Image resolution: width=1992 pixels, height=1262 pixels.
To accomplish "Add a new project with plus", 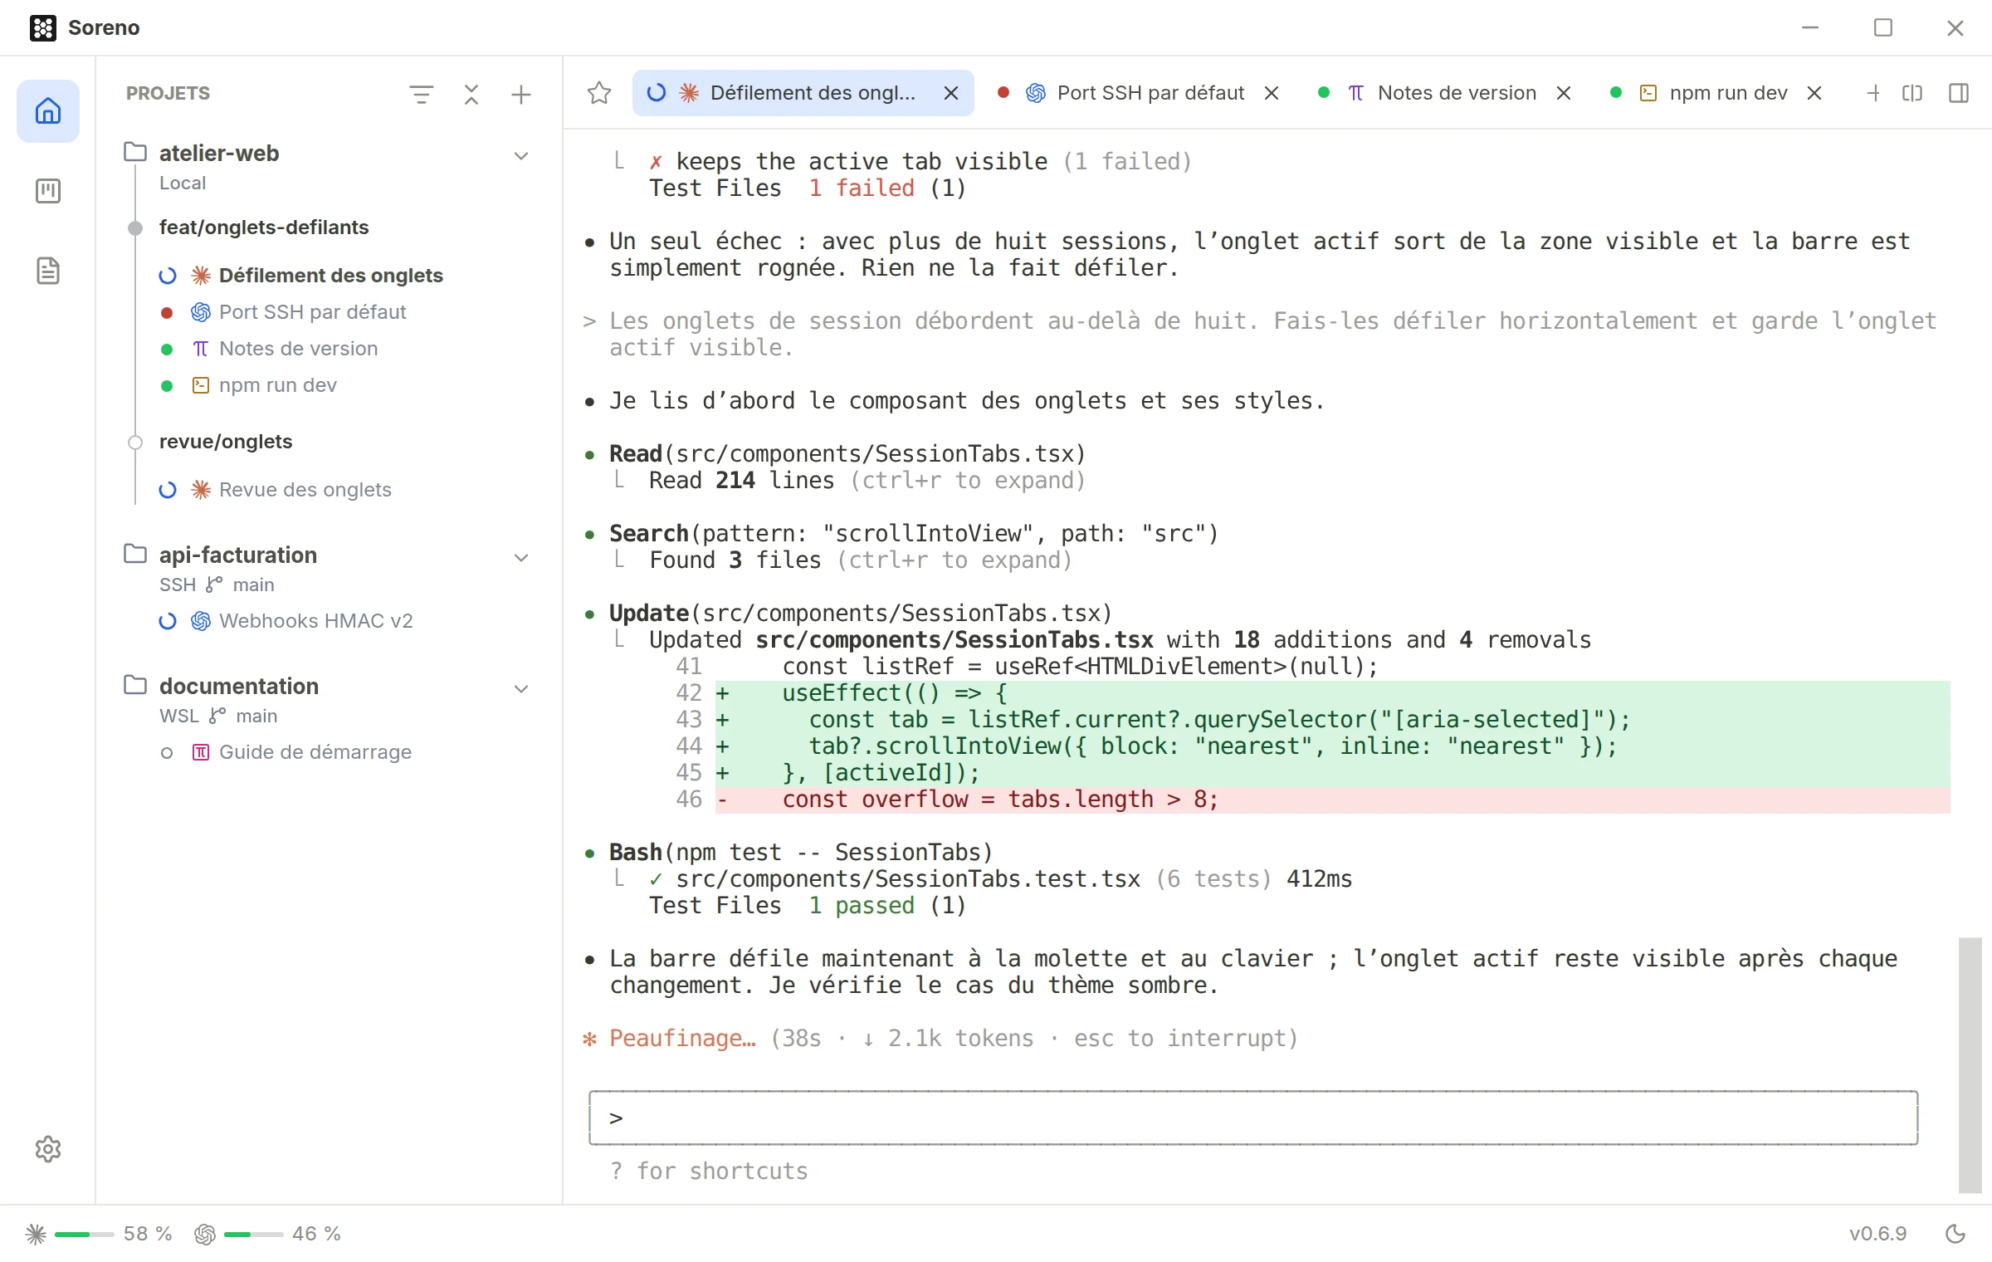I will point(521,94).
